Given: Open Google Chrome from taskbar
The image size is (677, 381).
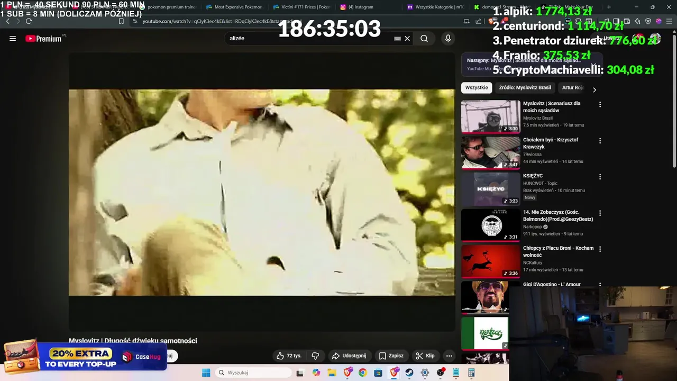Looking at the screenshot, I should pos(362,373).
